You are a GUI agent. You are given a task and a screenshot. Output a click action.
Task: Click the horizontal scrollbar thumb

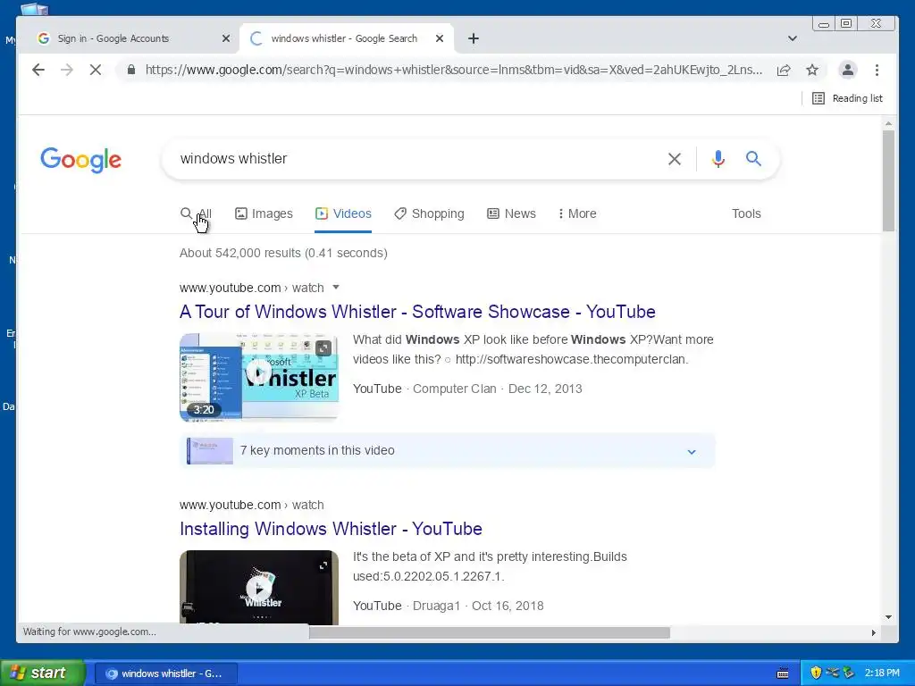[489, 632]
